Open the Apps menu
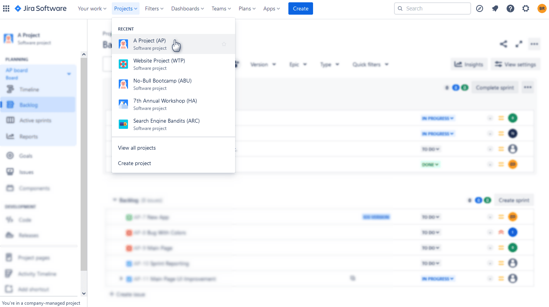 point(272,8)
